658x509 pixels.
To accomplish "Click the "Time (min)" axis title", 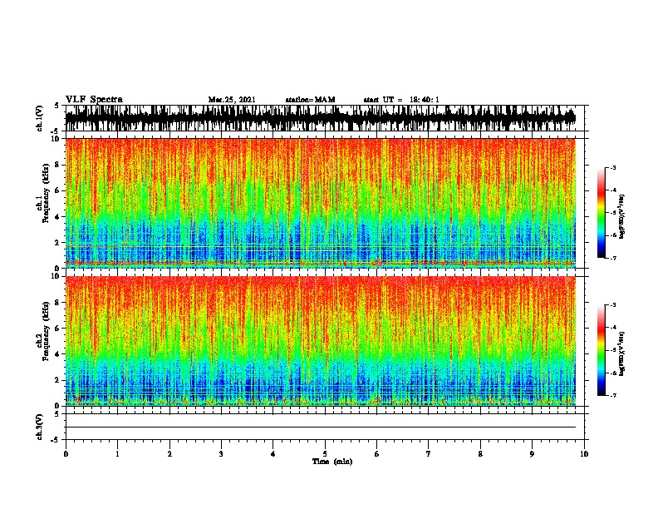I will point(332,462).
